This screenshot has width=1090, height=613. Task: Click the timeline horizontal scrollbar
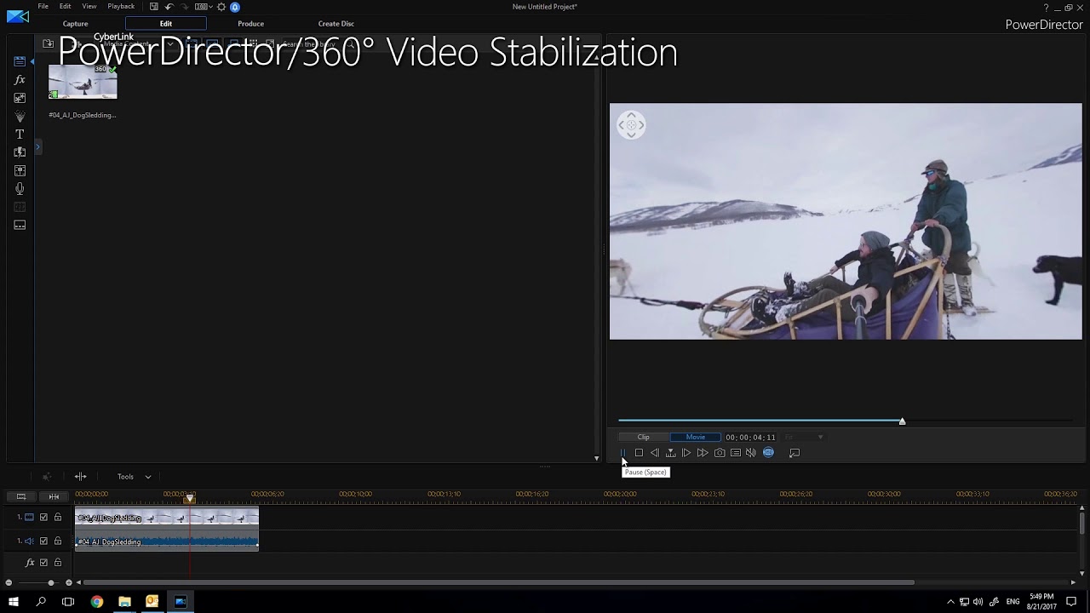tap(499, 582)
